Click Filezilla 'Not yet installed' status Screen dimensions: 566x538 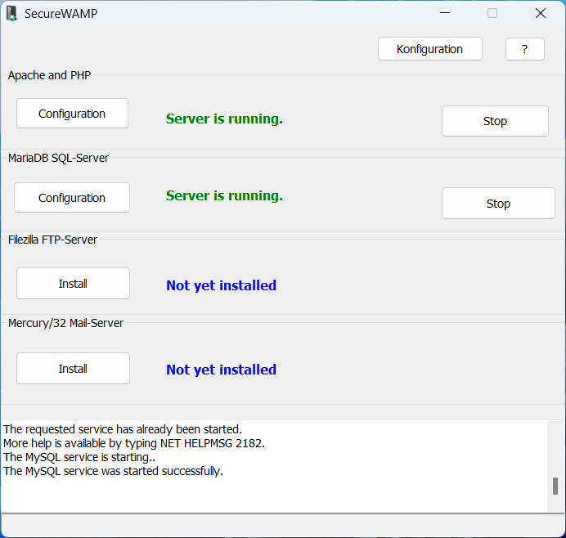tap(222, 285)
